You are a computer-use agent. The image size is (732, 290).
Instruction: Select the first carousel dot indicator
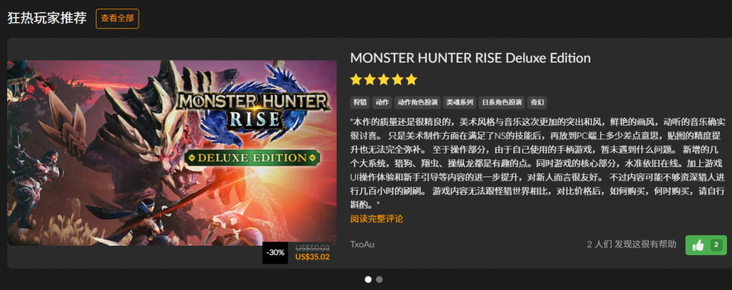point(368,279)
